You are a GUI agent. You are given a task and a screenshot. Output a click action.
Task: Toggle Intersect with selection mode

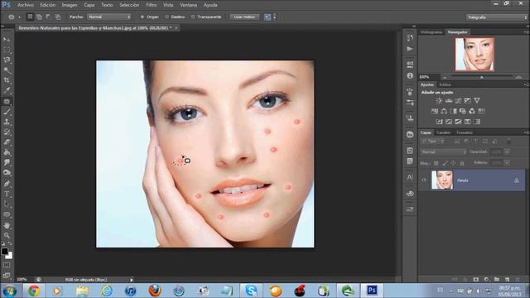[x=58, y=17]
